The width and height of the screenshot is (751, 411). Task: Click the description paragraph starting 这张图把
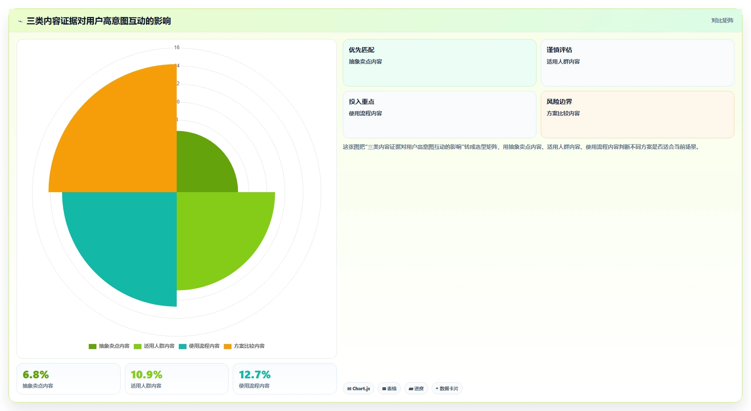[522, 147]
